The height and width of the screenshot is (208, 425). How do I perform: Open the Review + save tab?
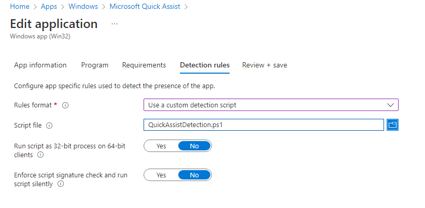(x=264, y=65)
